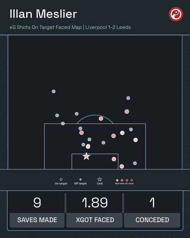Select the goal star marker
The image size is (190, 238).
point(86,156)
